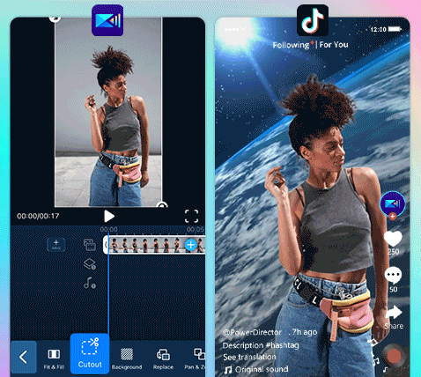This screenshot has width=421, height=377.
Task: Like the video with the heart icon
Action: click(x=393, y=239)
